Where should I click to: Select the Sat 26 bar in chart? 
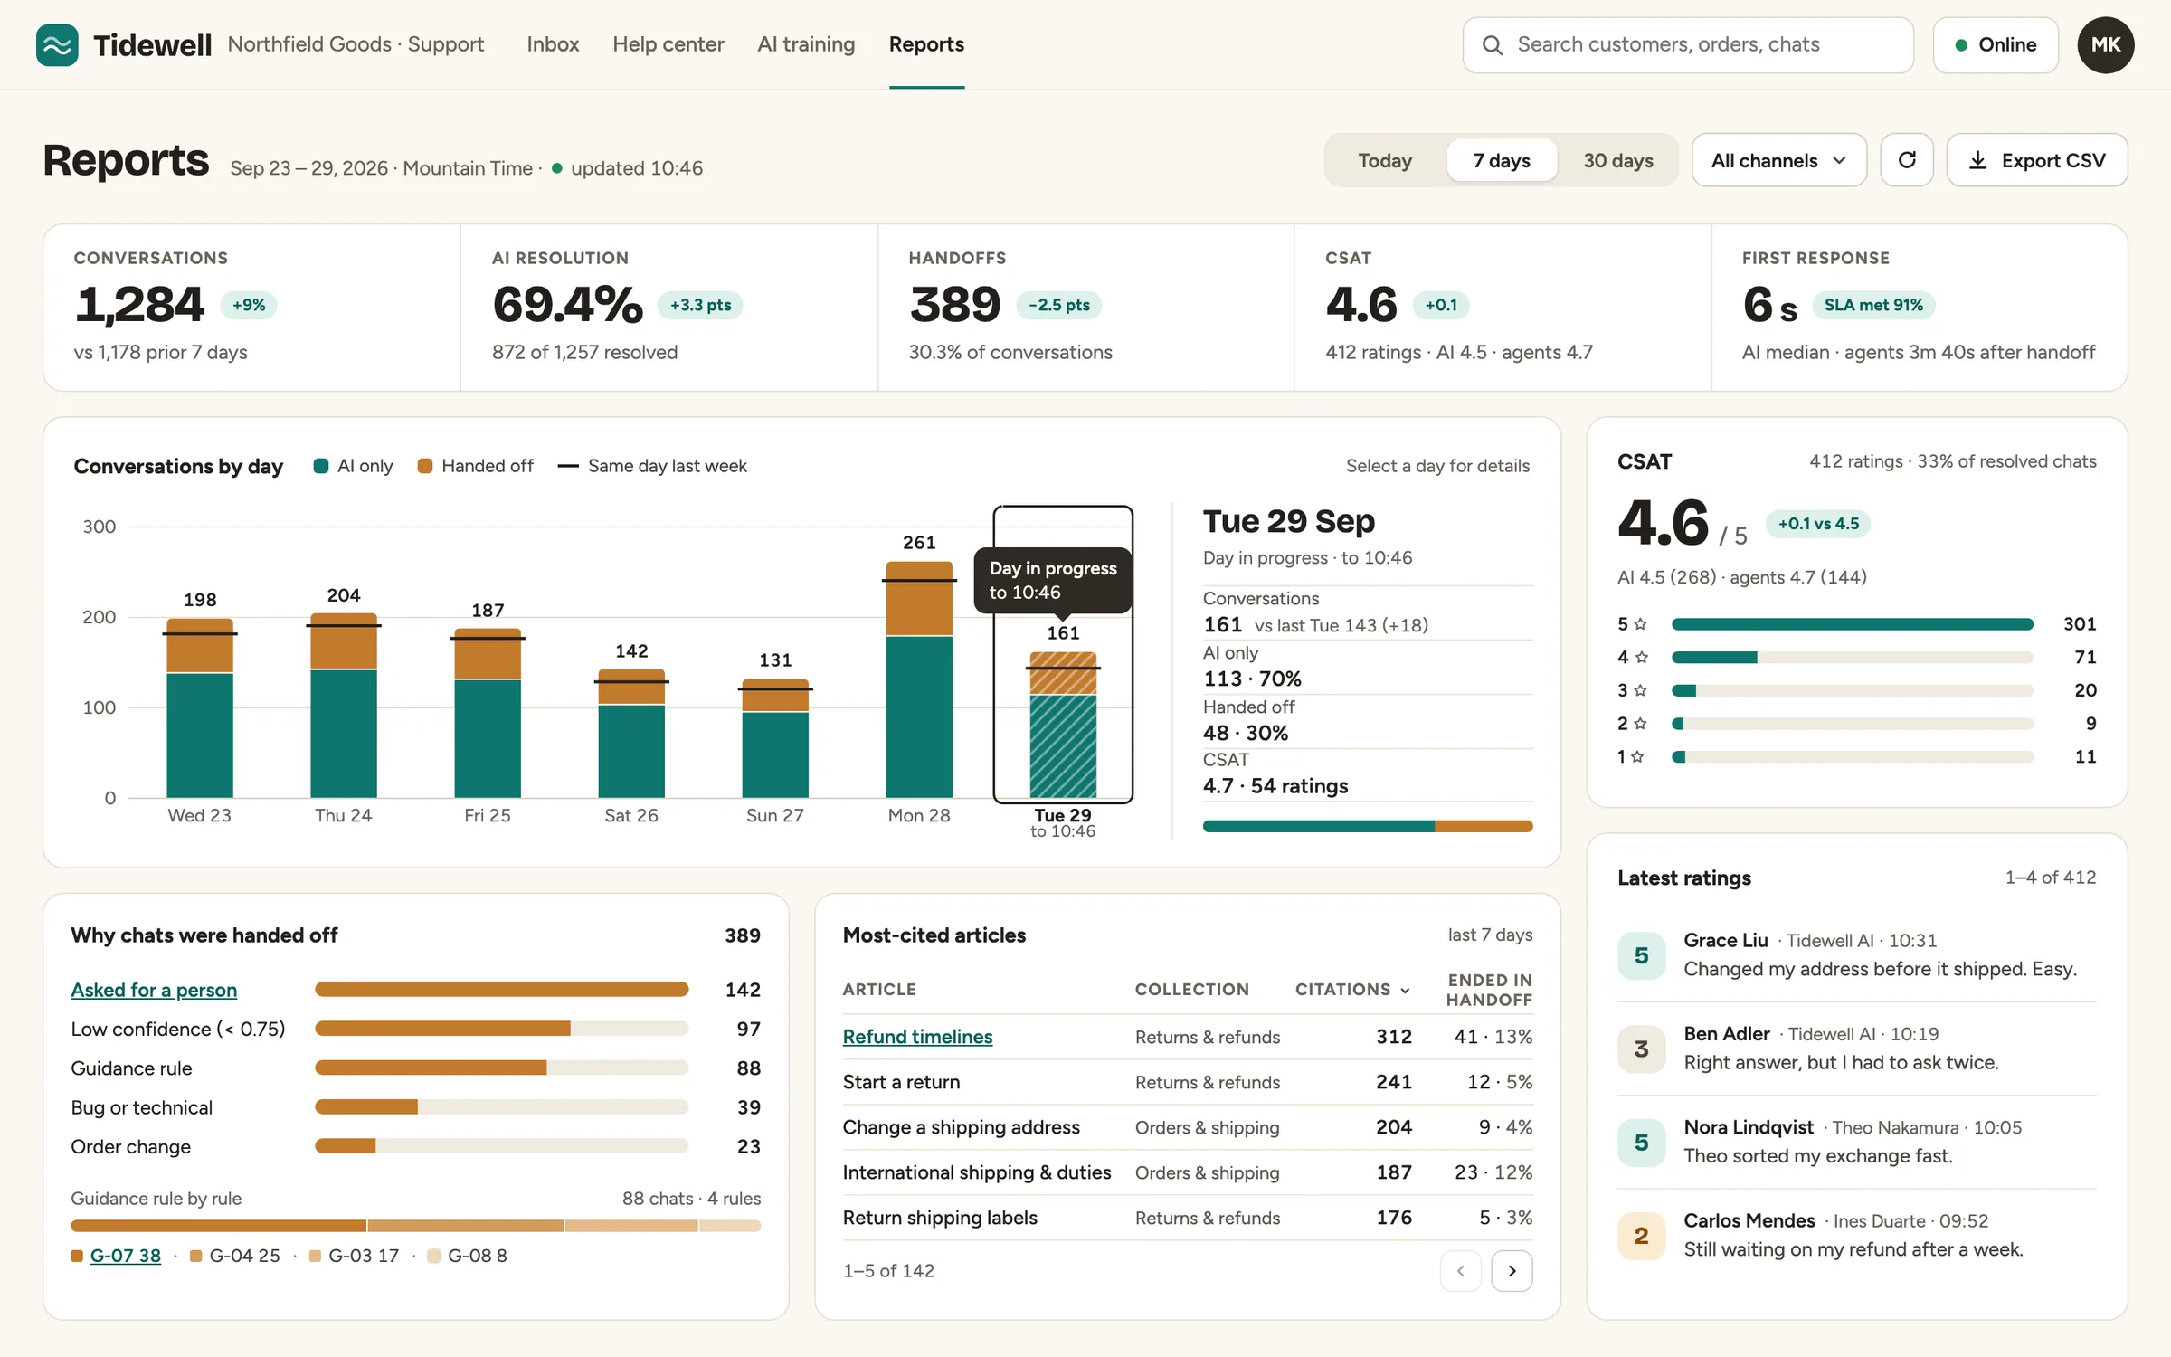(x=631, y=733)
